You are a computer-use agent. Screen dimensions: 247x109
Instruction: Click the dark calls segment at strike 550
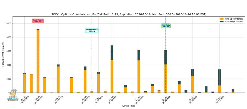pyautogui.click(x=220, y=77)
